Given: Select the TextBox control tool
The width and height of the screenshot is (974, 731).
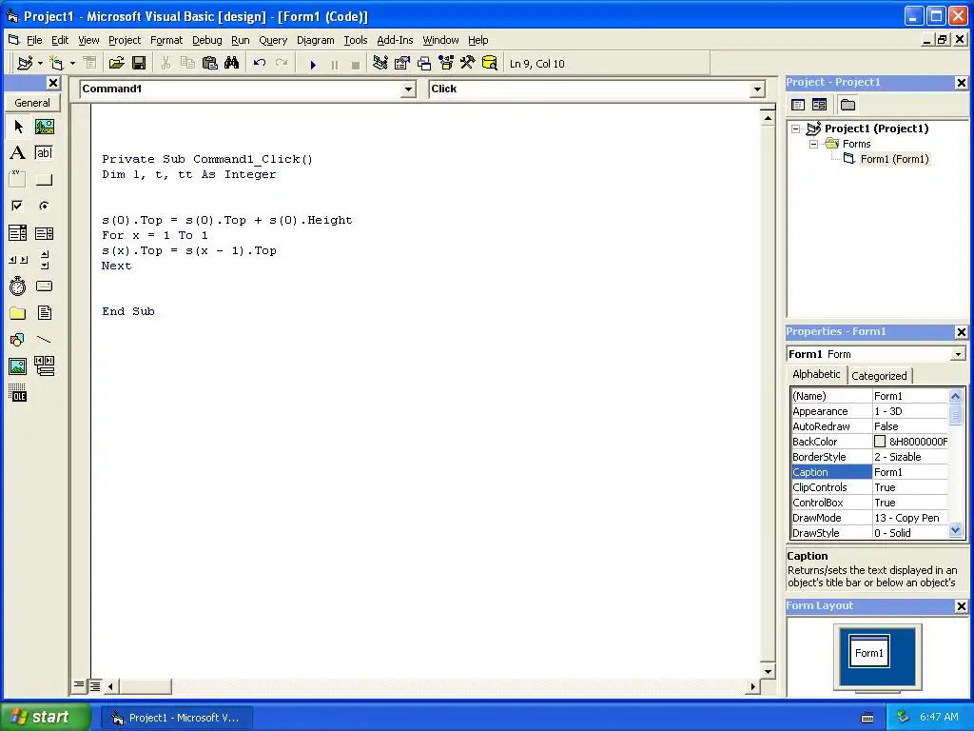Looking at the screenshot, I should click(x=44, y=153).
